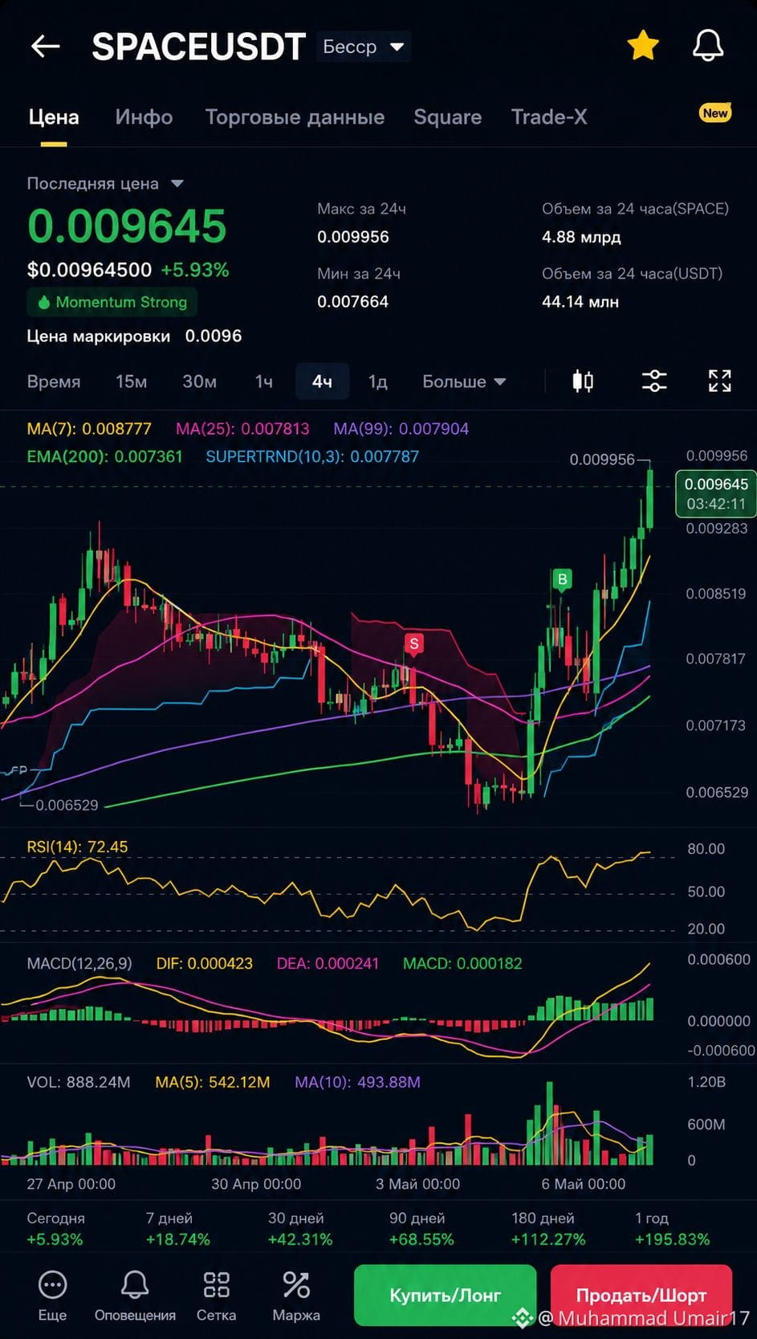Expand chart to fullscreen

720,381
